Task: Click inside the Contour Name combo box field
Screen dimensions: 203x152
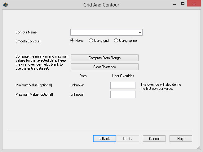Action: point(104,33)
